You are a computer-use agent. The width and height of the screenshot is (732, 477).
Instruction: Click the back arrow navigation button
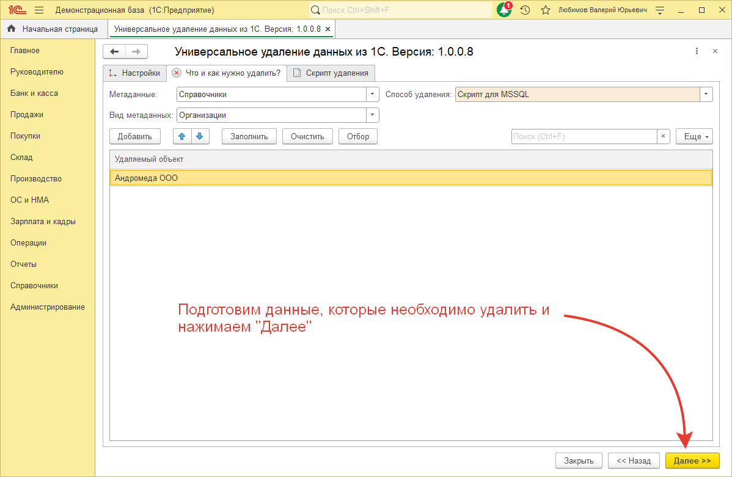(114, 52)
